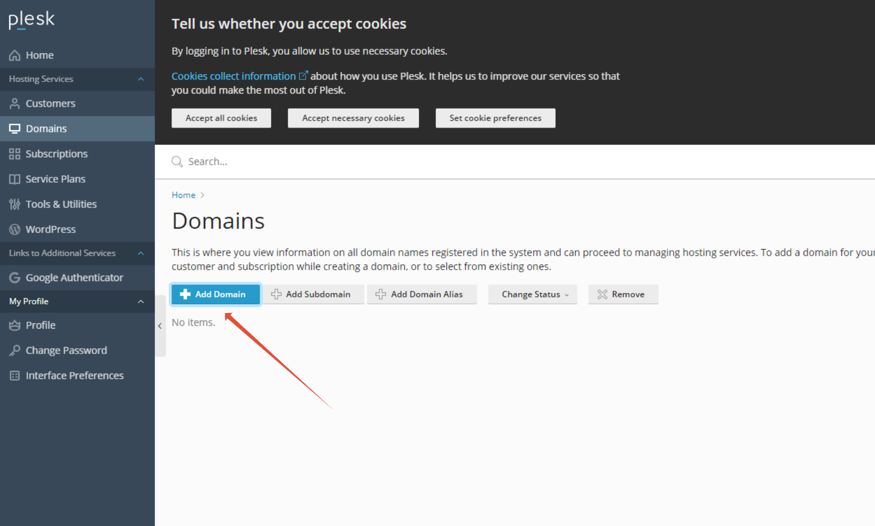The width and height of the screenshot is (875, 526).
Task: Open Google Authenticator link
Action: [77, 278]
